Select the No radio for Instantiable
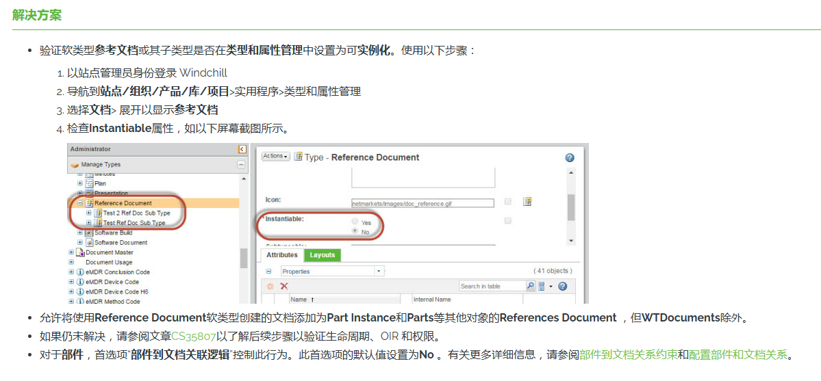Screen dimensions: 821x381 355,231
